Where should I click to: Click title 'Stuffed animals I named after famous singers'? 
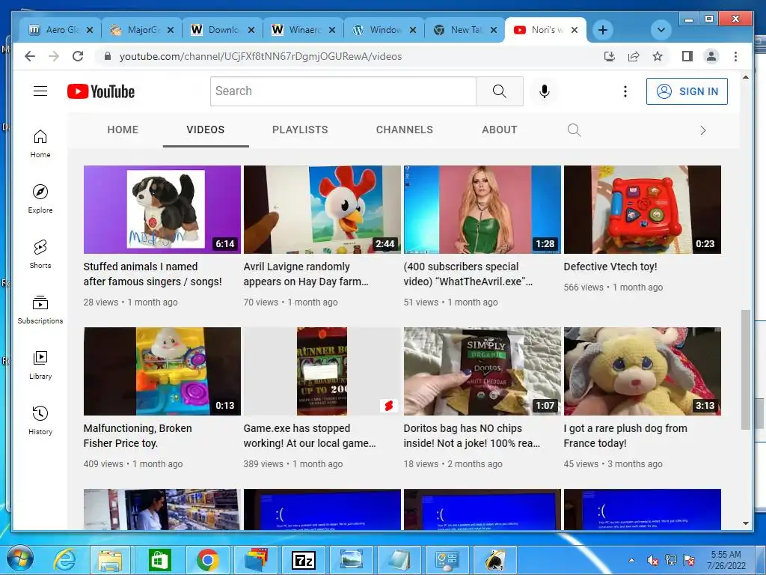[x=153, y=274]
